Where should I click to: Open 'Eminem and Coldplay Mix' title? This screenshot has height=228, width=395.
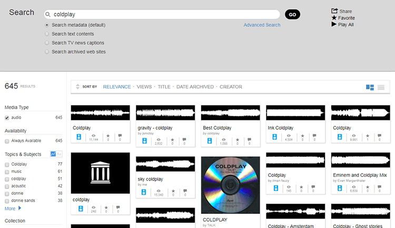coord(360,175)
